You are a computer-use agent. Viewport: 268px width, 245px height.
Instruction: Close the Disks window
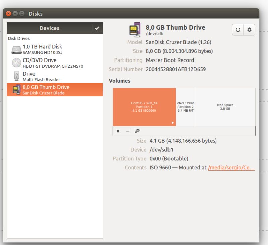coord(8,14)
